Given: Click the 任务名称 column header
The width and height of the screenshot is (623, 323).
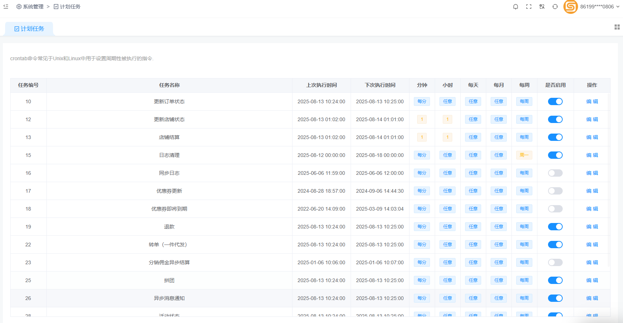Looking at the screenshot, I should pyautogui.click(x=169, y=85).
